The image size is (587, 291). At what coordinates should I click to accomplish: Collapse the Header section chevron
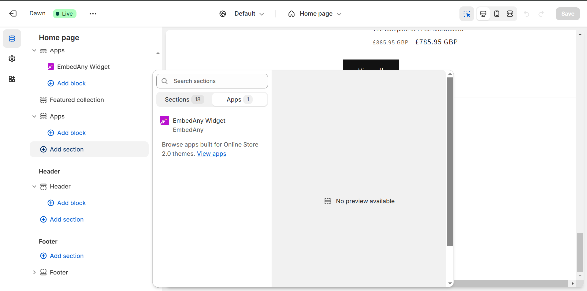click(x=34, y=186)
